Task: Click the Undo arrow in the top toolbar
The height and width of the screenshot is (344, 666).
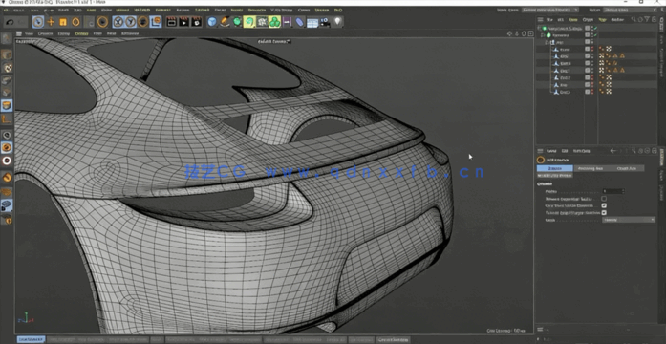Action: coord(11,22)
